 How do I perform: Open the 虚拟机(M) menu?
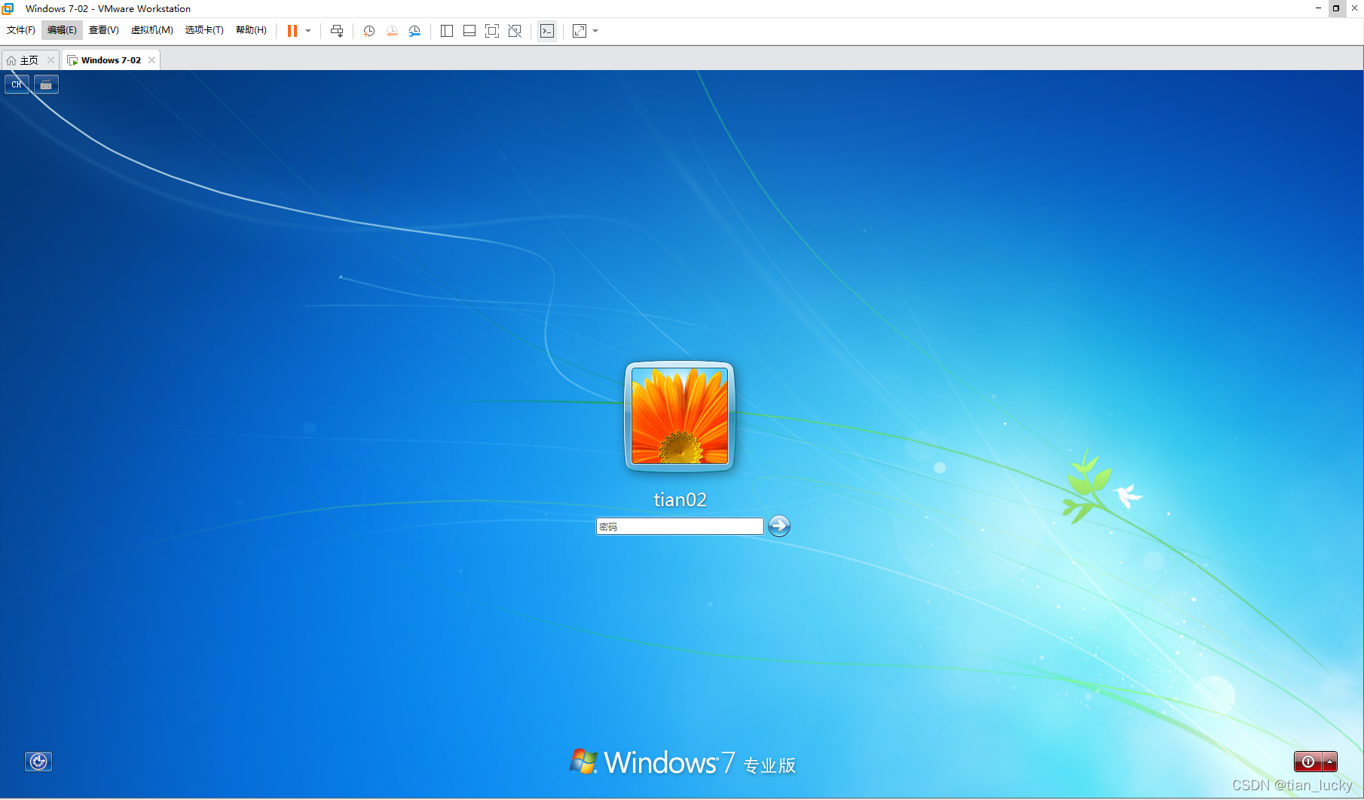point(152,30)
